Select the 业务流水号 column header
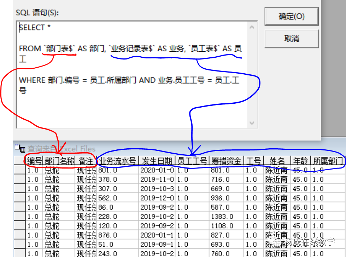Image resolution: width=346 pixels, height=257 pixels. 117,161
